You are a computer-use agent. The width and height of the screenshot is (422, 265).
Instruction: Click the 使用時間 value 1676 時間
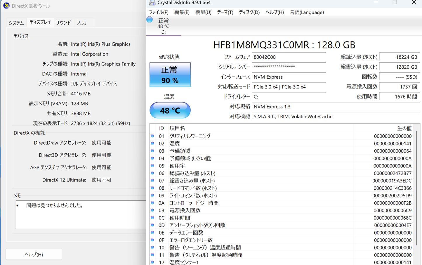pyautogui.click(x=400, y=97)
